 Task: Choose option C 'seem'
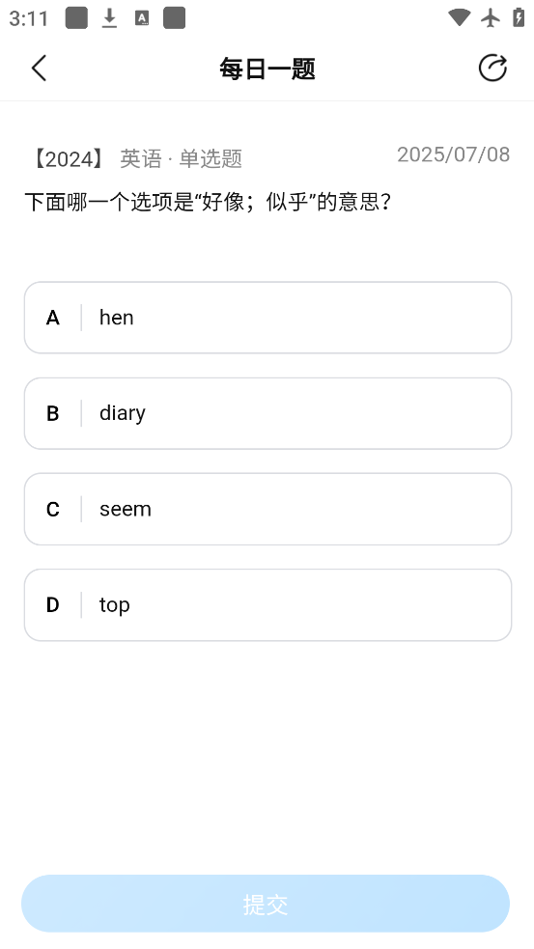267,509
